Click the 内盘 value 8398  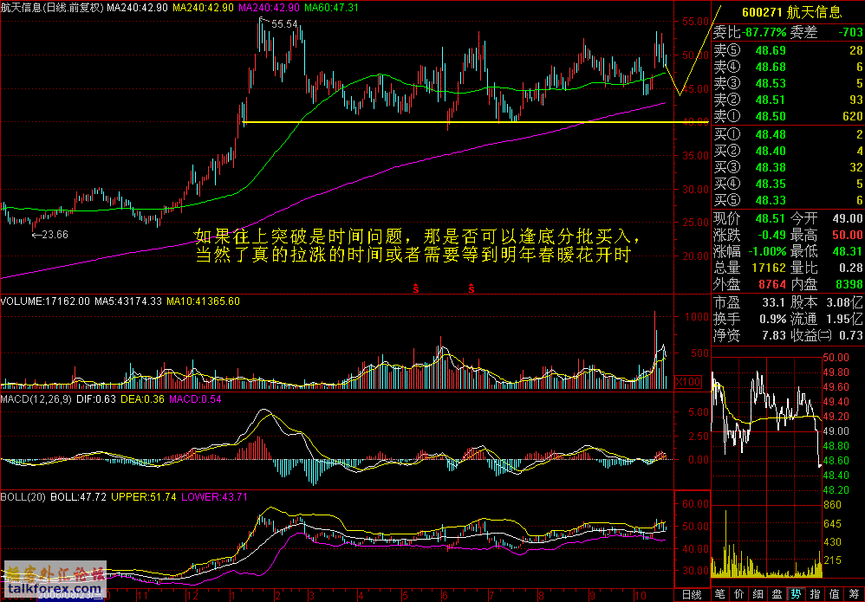coord(850,284)
